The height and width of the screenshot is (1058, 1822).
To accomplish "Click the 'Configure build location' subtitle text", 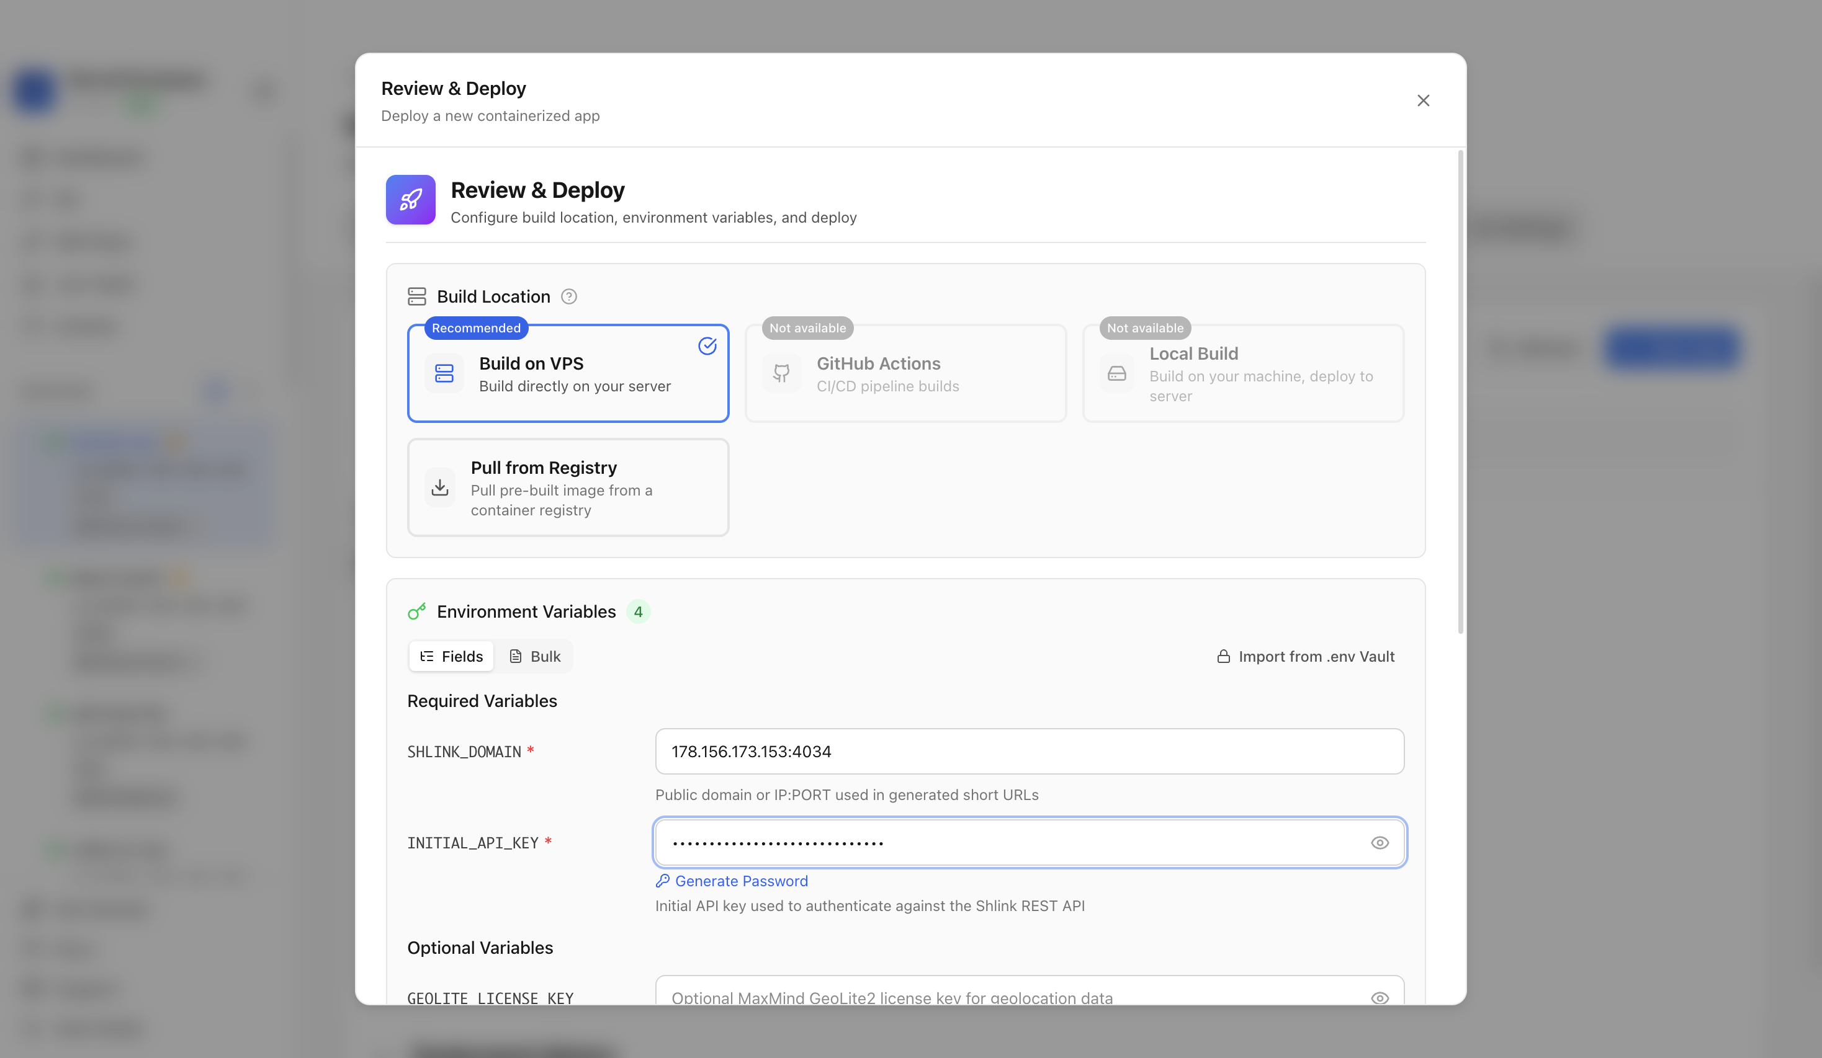I will tap(653, 218).
